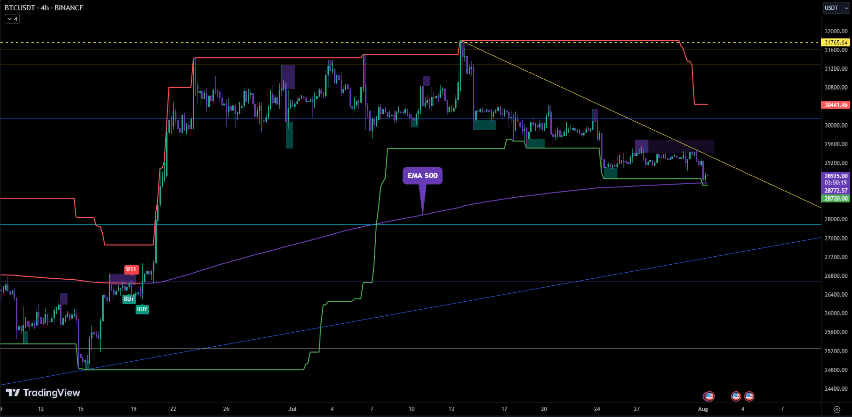
Task: Click the last US economic event flag icon
Action: pos(749,396)
